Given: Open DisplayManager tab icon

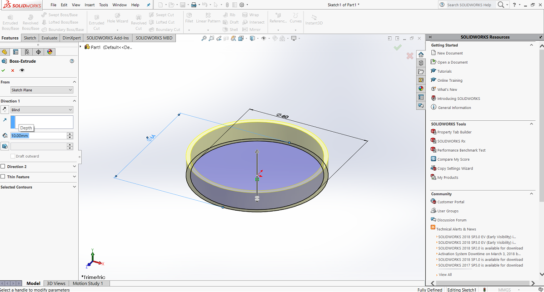Looking at the screenshot, I should coord(50,52).
